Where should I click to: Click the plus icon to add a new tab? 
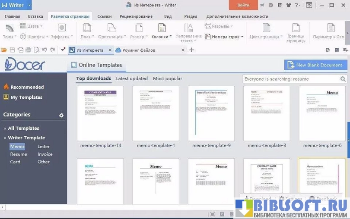point(192,50)
